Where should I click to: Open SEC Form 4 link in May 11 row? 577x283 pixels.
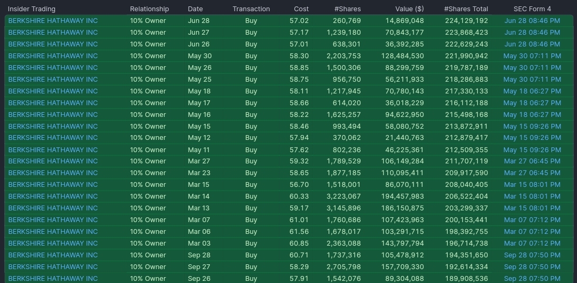(532, 150)
